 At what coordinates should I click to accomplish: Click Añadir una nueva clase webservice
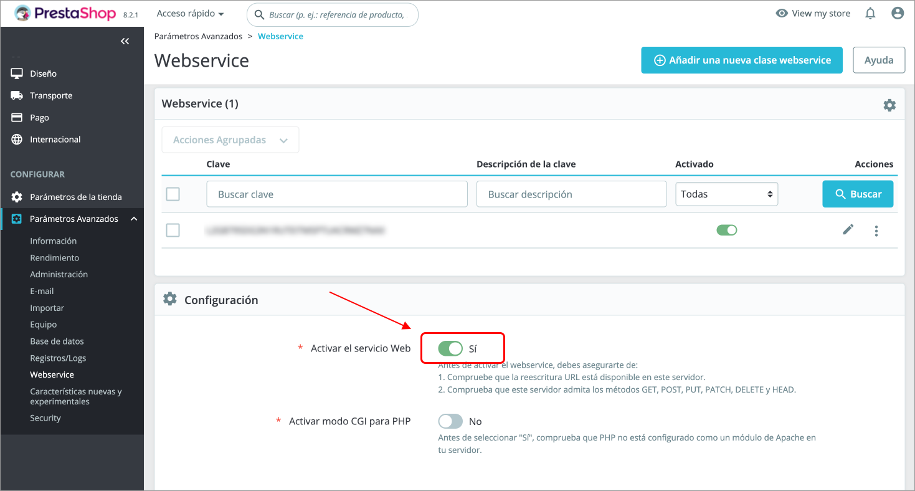(742, 60)
